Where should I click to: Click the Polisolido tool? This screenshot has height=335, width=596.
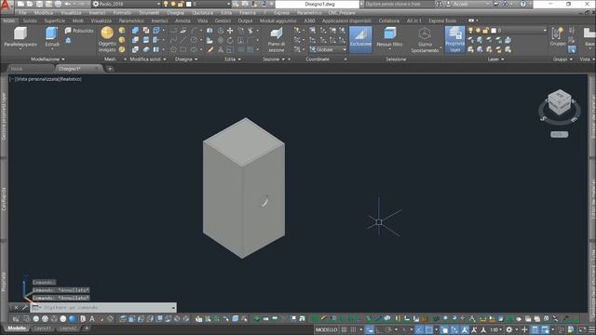(x=79, y=31)
